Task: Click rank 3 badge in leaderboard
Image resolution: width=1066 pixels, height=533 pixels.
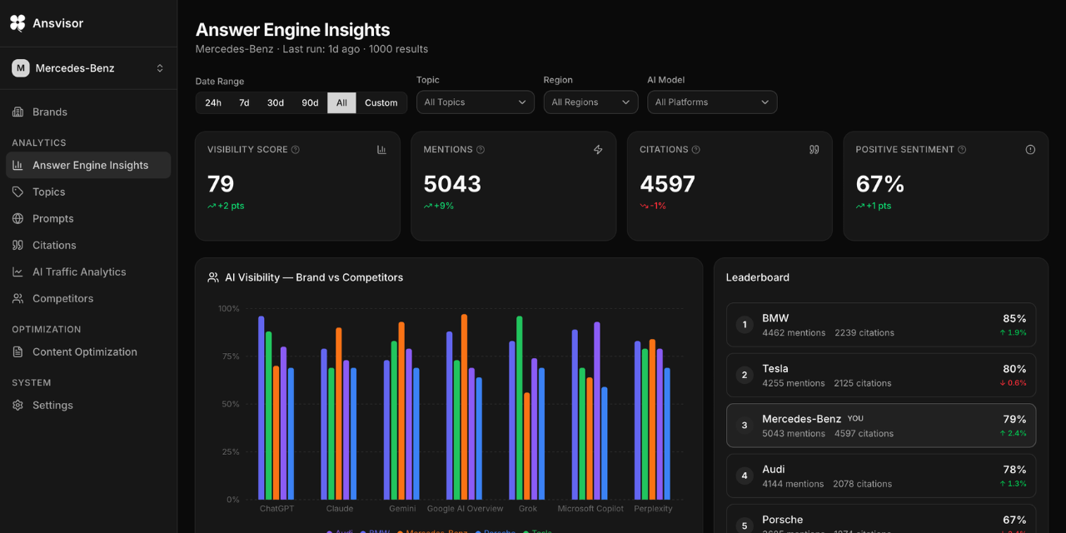Action: click(745, 426)
